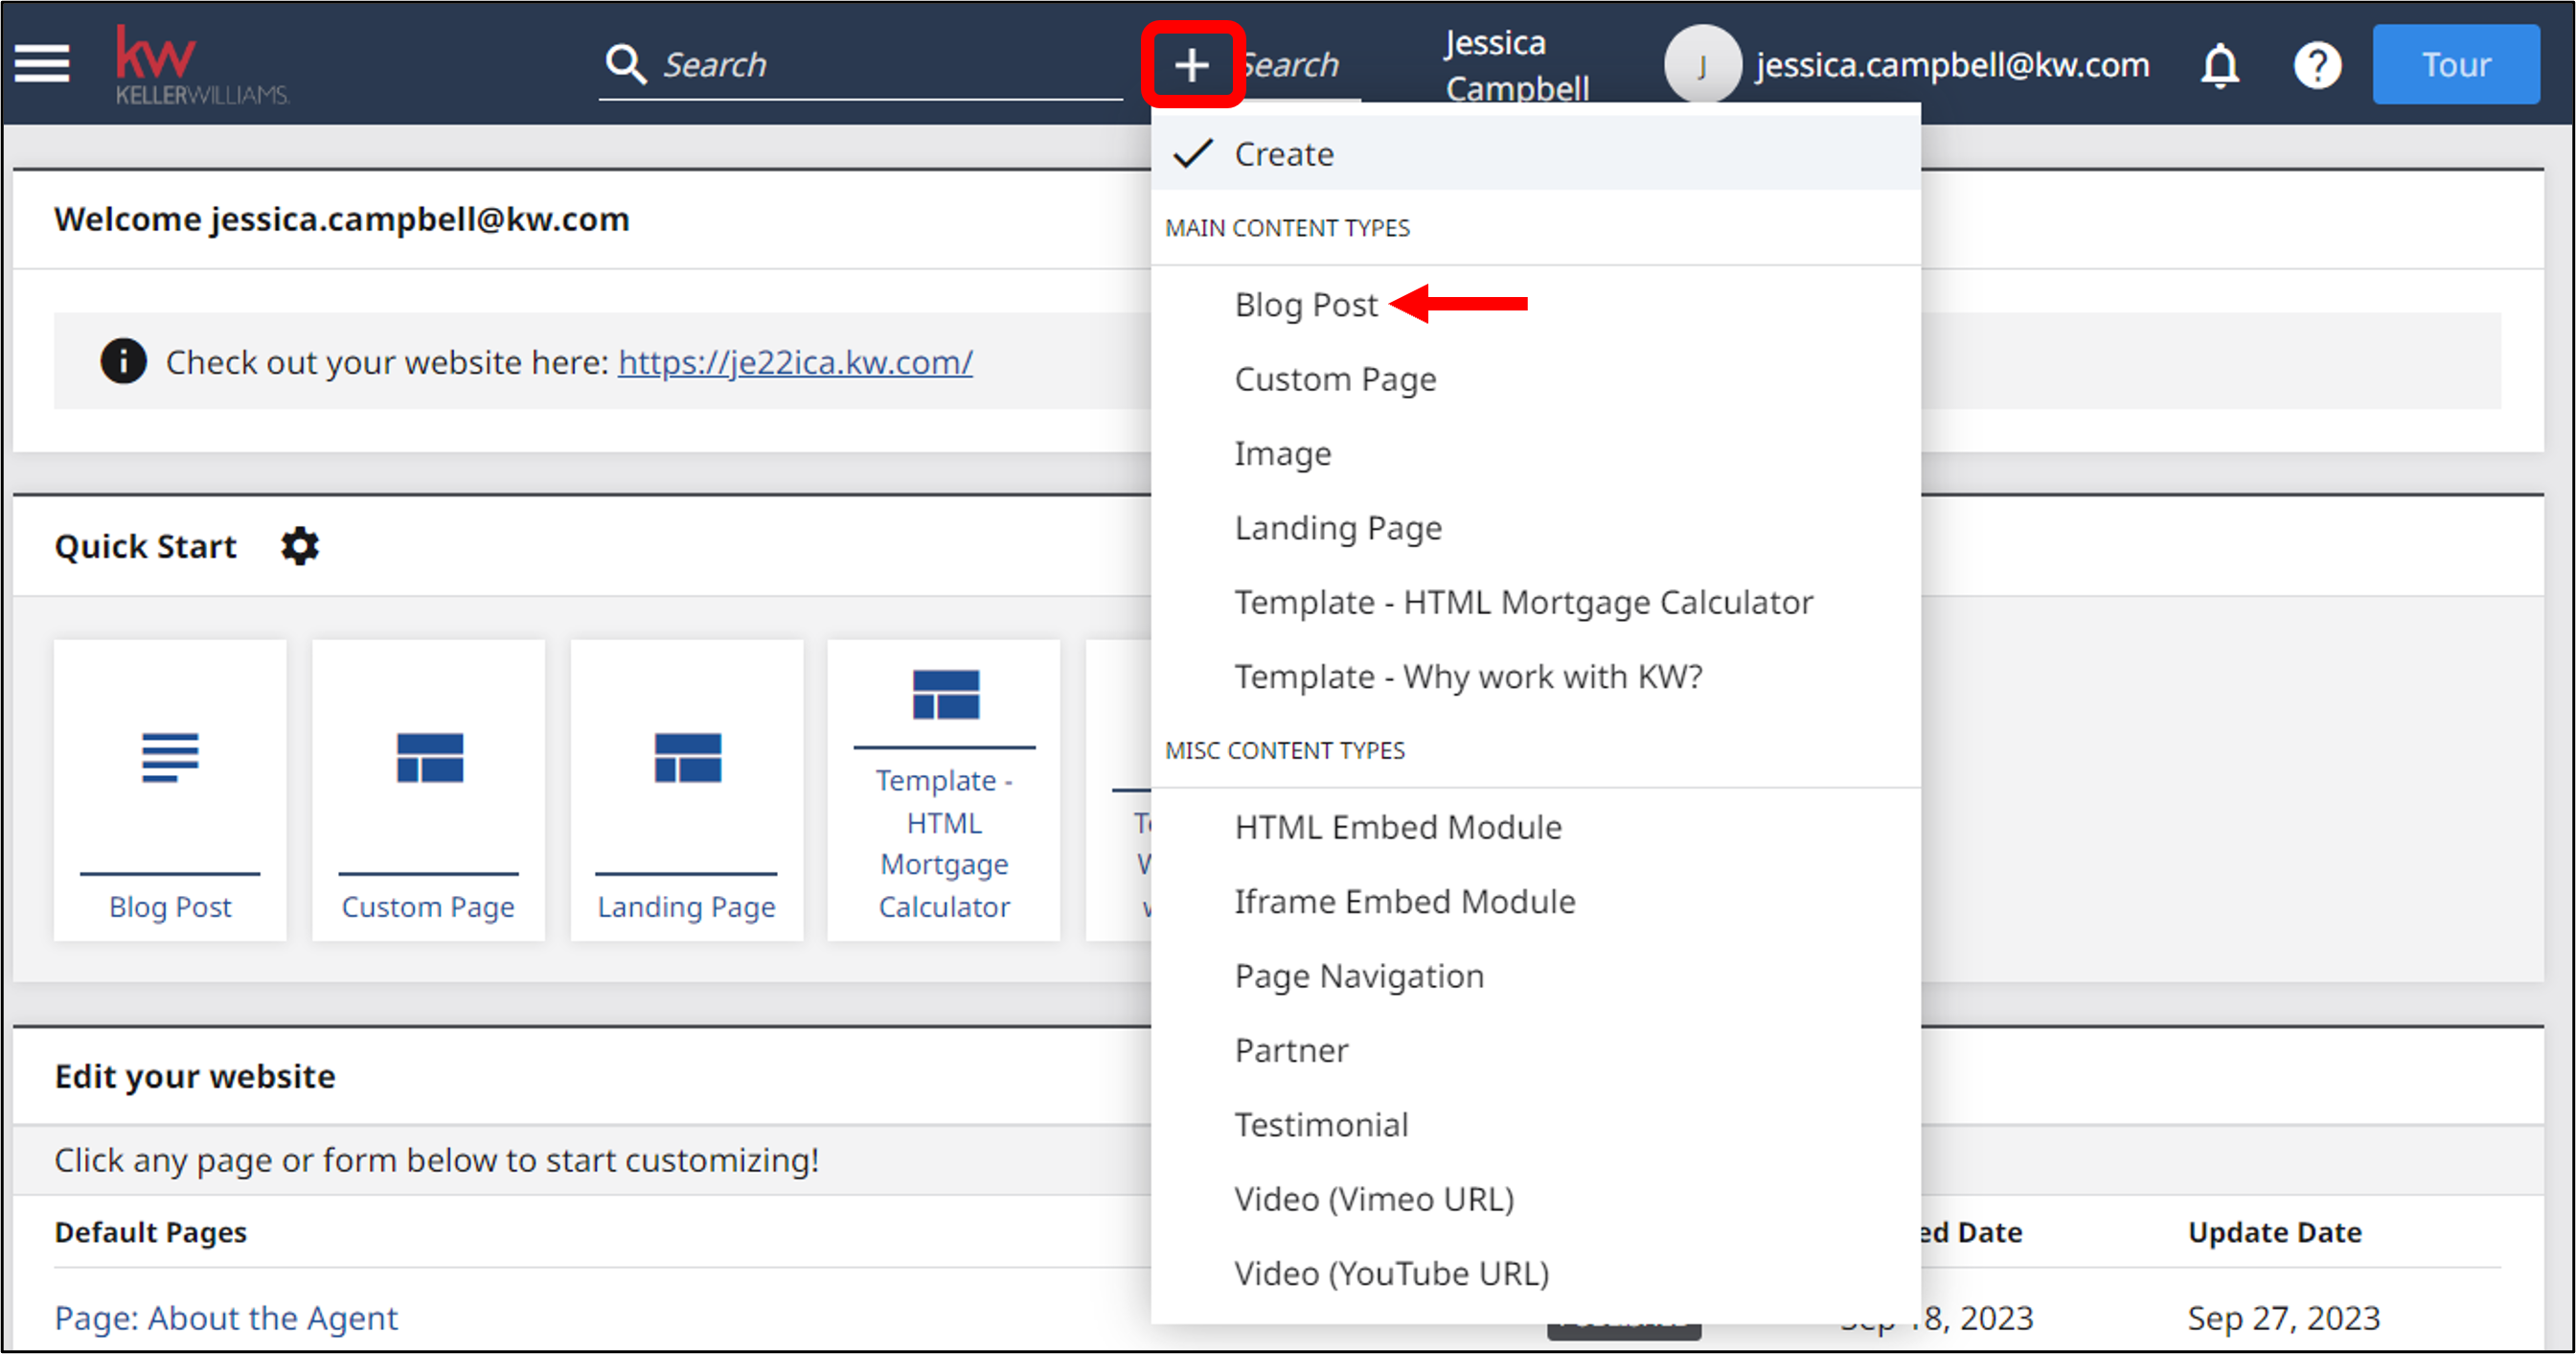This screenshot has height=1354, width=2576.
Task: Click the help question mark icon
Action: tap(2316, 66)
